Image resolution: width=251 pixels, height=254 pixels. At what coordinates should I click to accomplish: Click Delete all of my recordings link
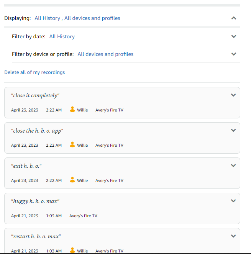tap(34, 72)
